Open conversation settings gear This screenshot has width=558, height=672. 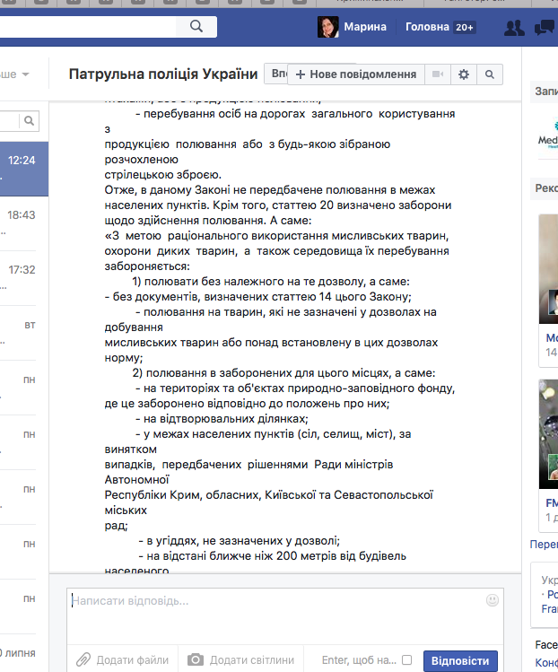click(464, 74)
